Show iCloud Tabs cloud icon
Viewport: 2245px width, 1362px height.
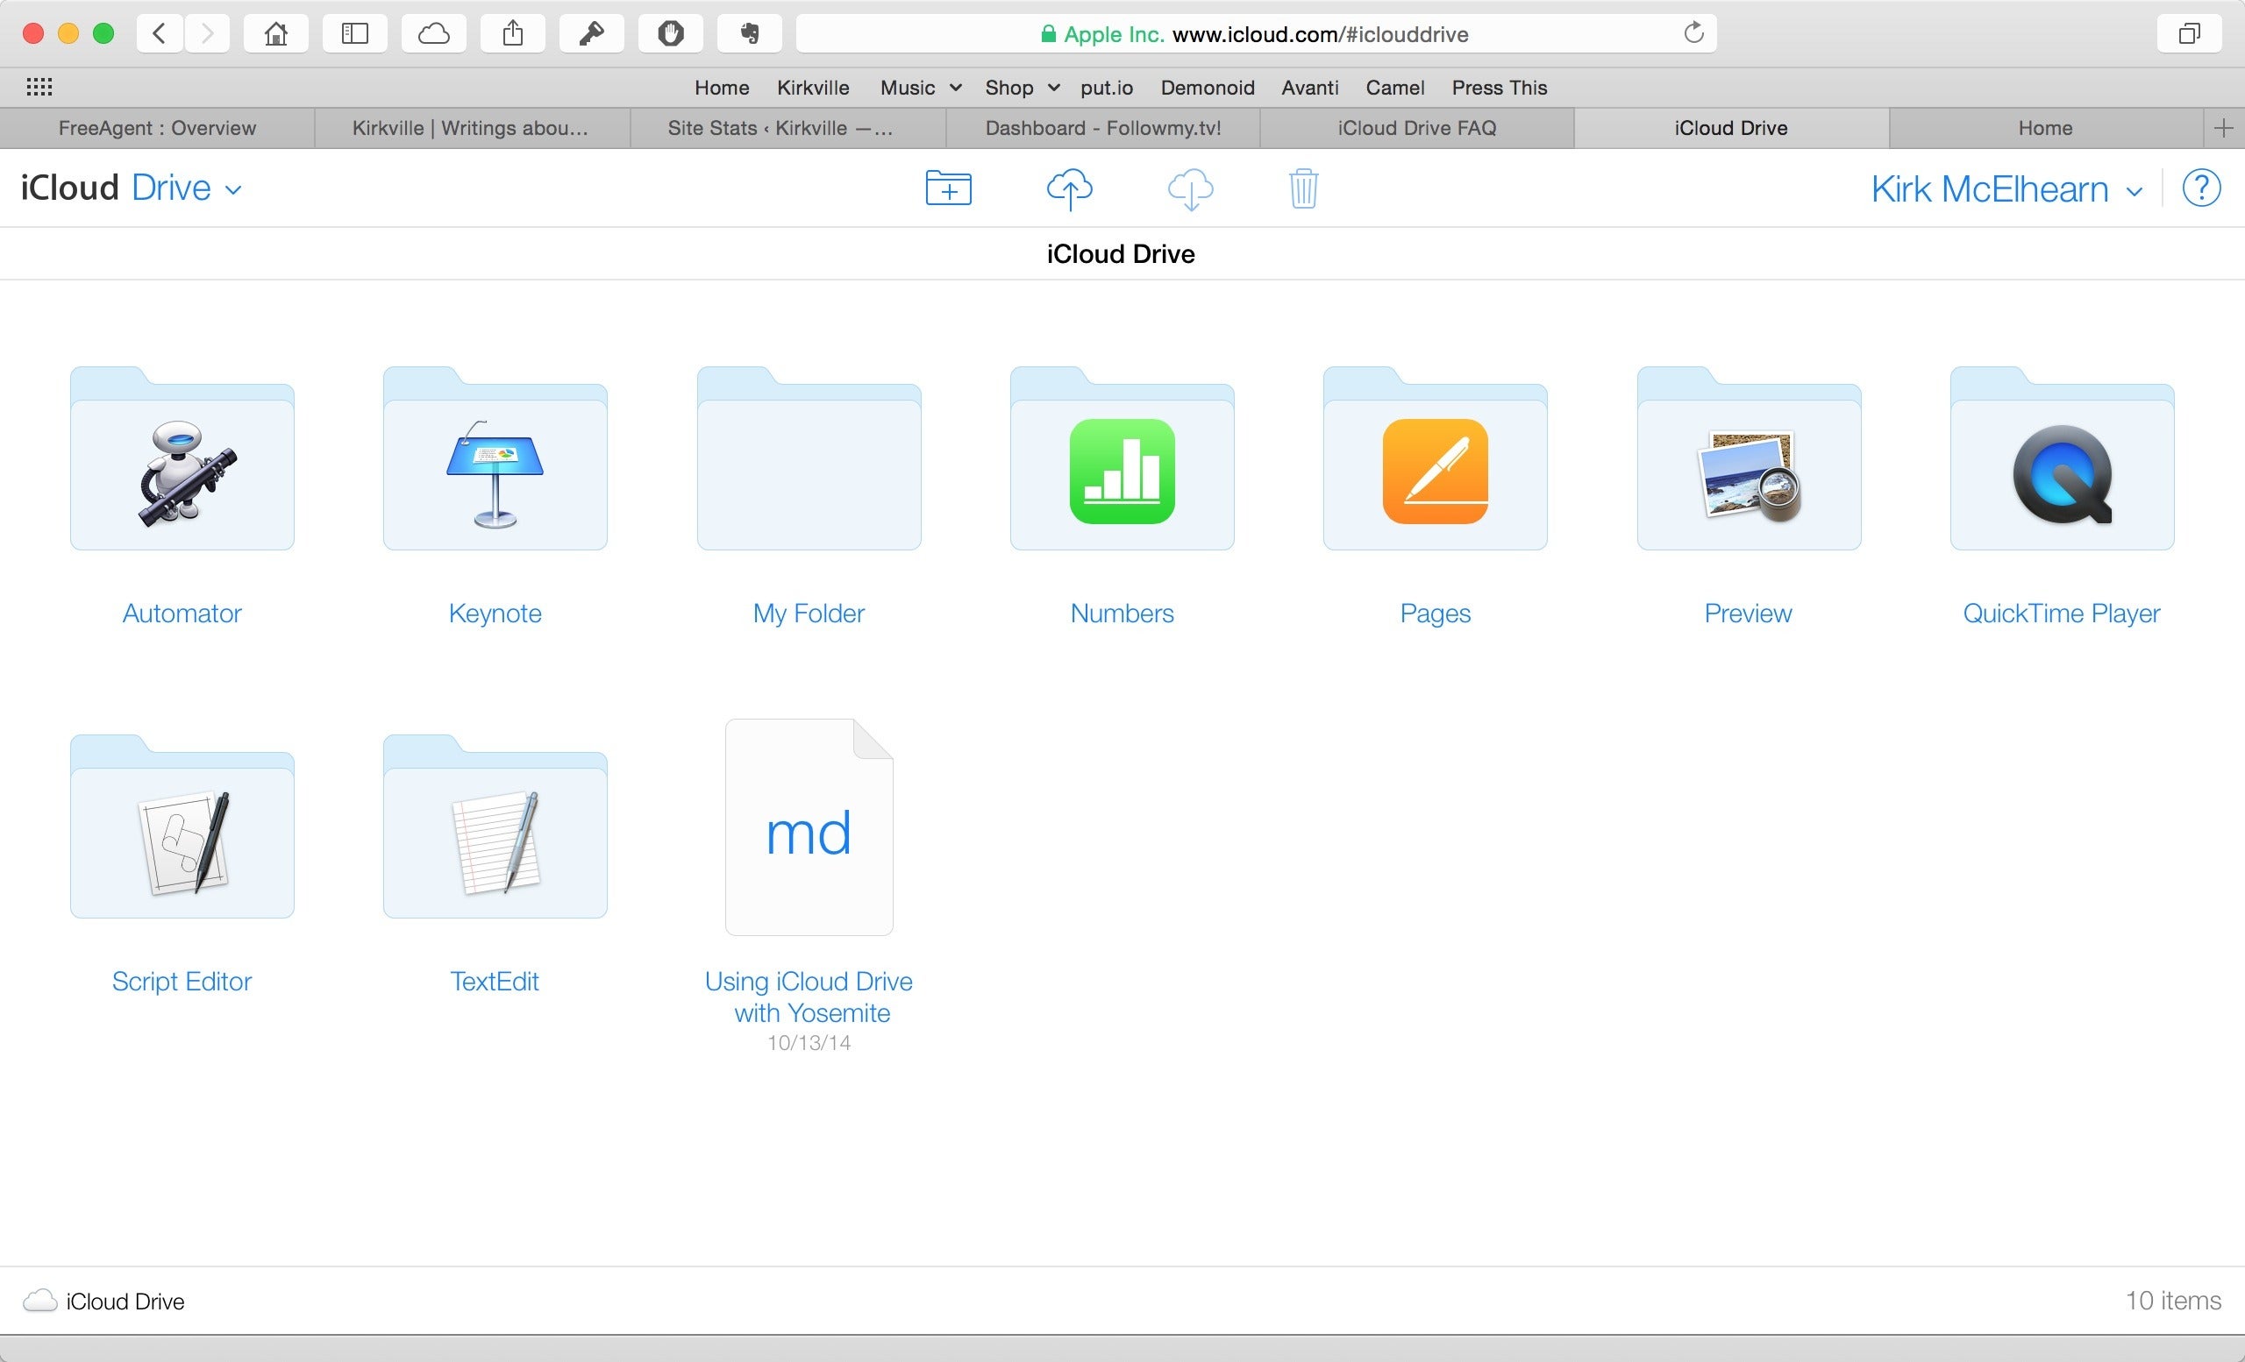(434, 33)
